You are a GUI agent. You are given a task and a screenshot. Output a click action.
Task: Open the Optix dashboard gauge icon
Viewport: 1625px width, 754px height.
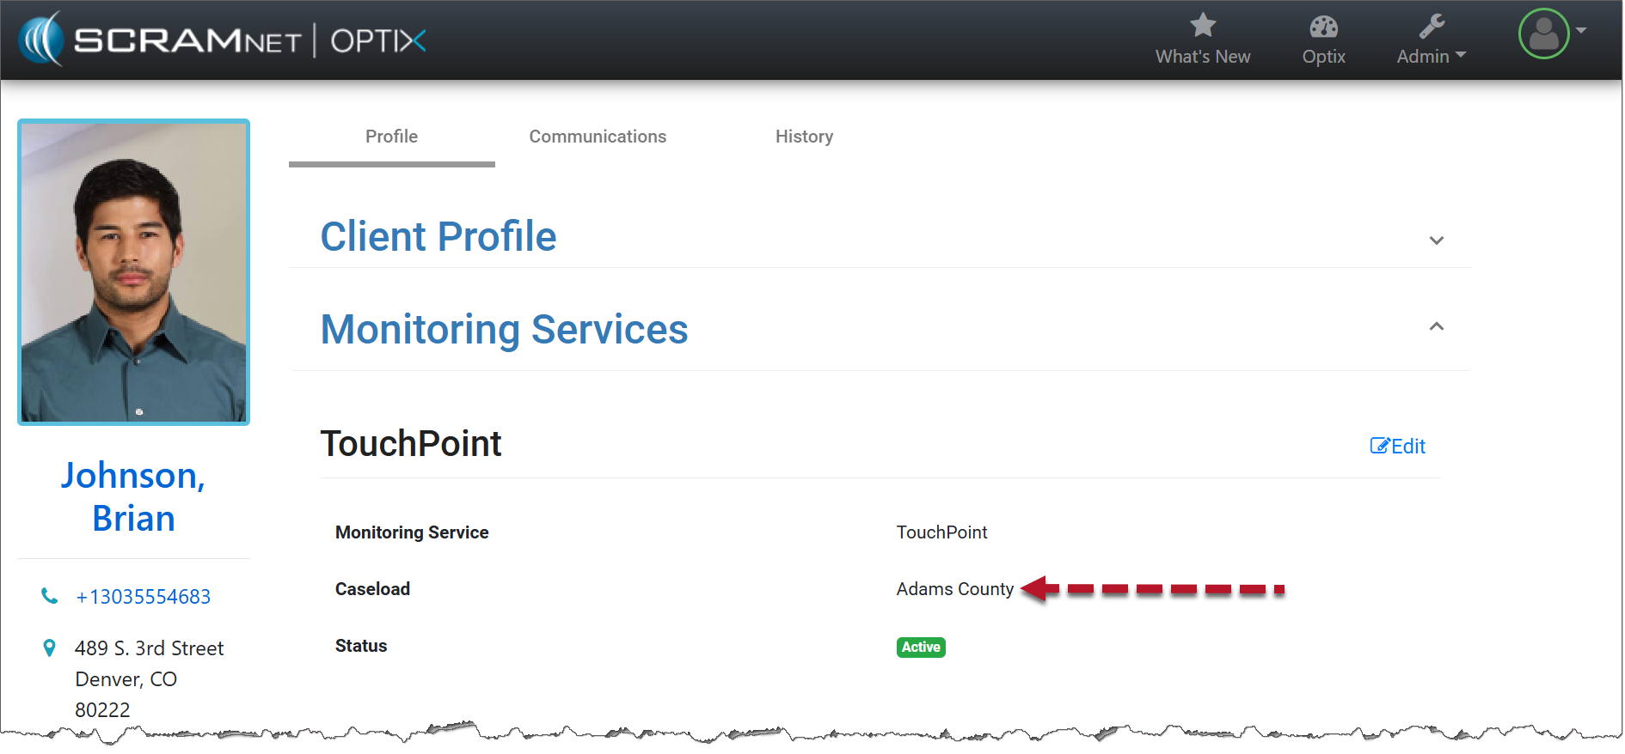click(x=1323, y=27)
